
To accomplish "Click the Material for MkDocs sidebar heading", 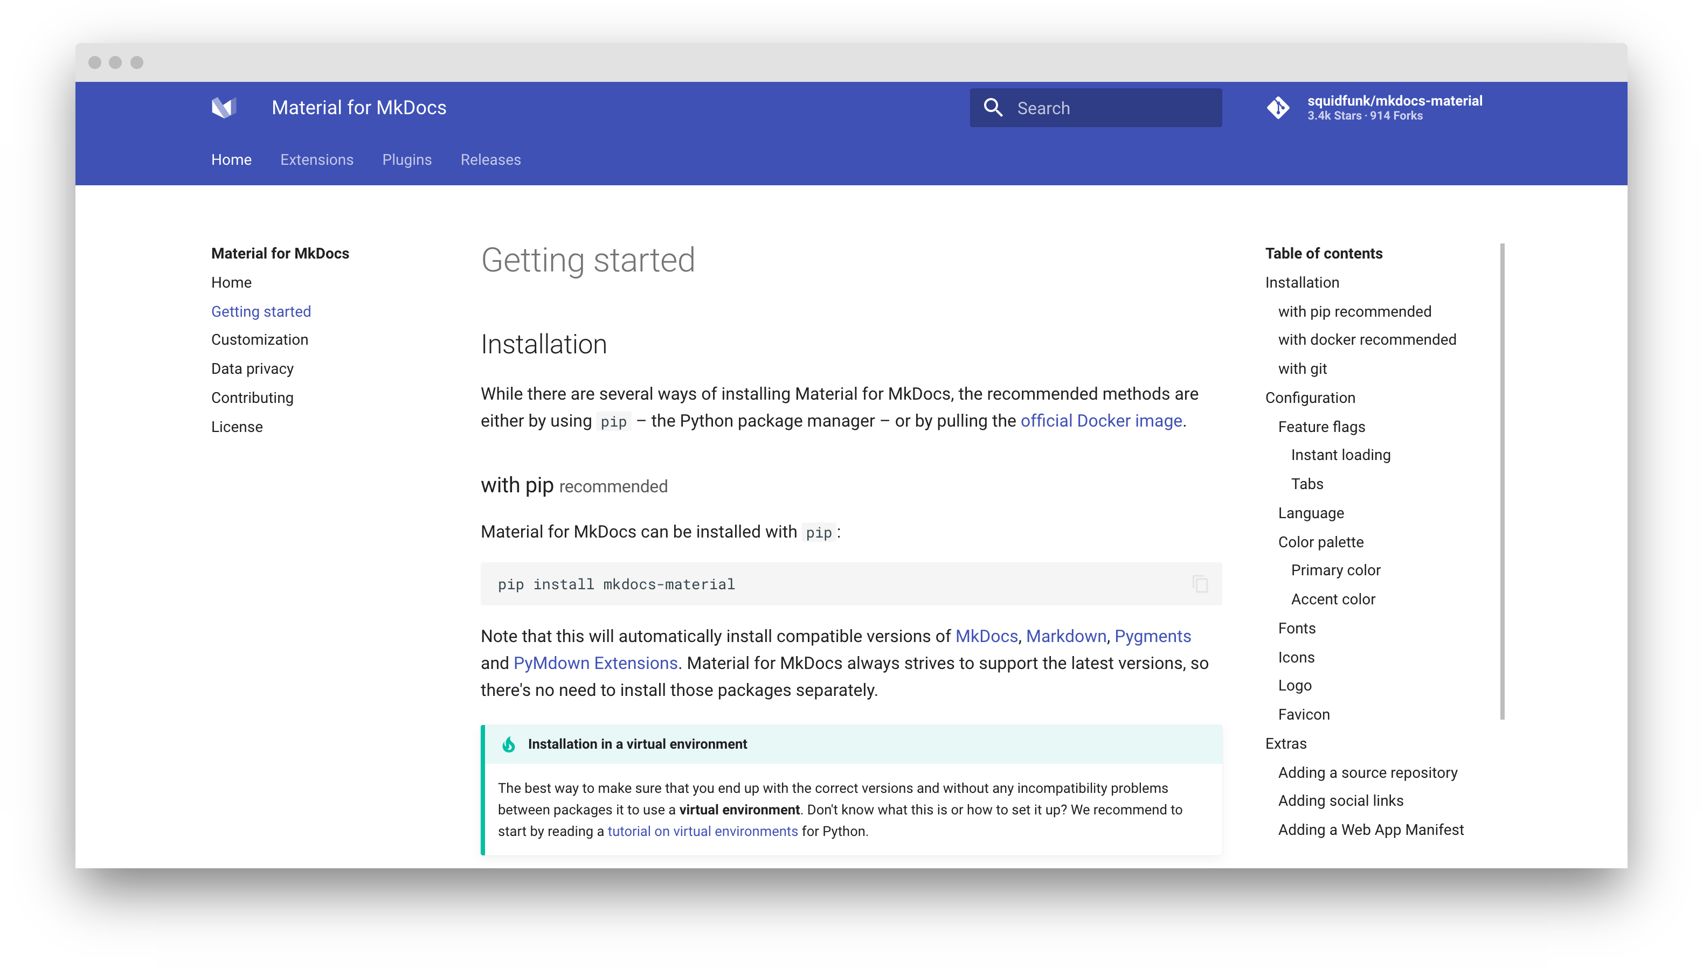I will click(x=280, y=253).
